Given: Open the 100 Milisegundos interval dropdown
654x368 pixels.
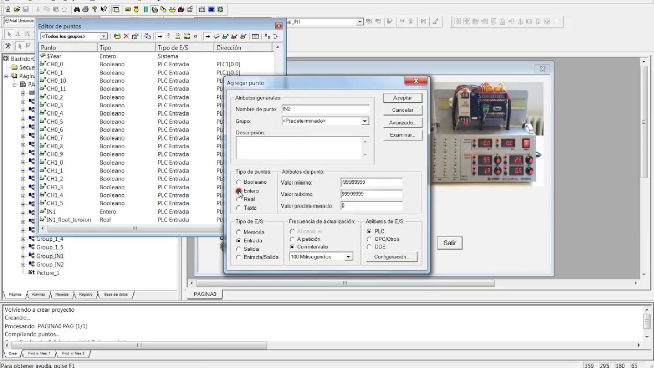Looking at the screenshot, I should [348, 257].
